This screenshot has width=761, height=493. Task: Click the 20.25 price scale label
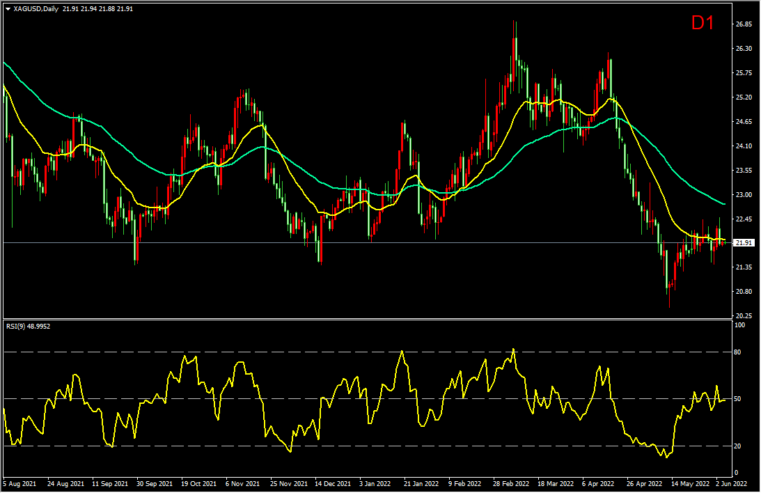[744, 315]
